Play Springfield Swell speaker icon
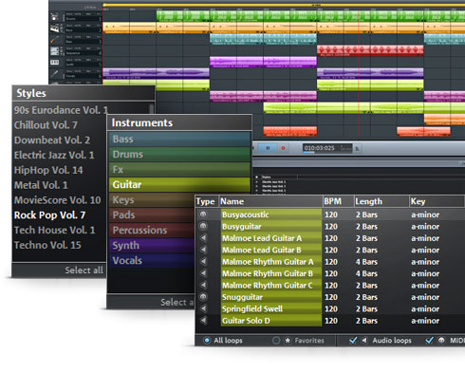 coord(203,308)
